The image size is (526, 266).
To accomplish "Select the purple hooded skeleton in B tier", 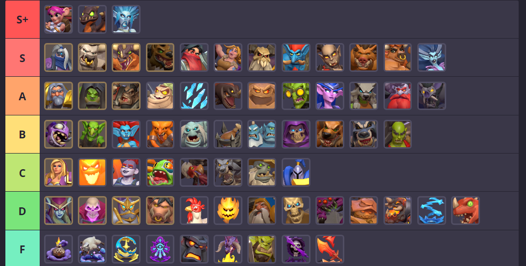I will pyautogui.click(x=296, y=134).
